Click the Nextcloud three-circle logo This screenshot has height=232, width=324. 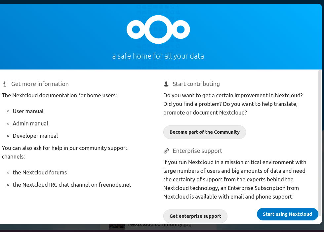[x=158, y=29]
